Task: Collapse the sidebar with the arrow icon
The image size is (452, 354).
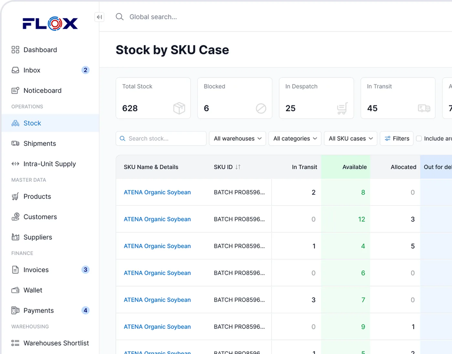Action: [x=99, y=17]
